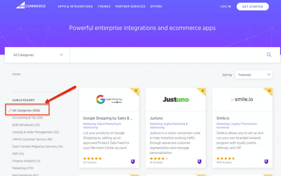The width and height of the screenshot is (281, 176).
Task: Click the five-star rating on Google Shopping card
Action: click(x=92, y=158)
